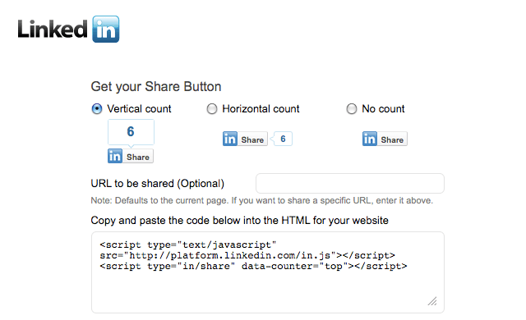This screenshot has height=320, width=526.
Task: Click the 'Vertical count' label text
Action: click(139, 109)
